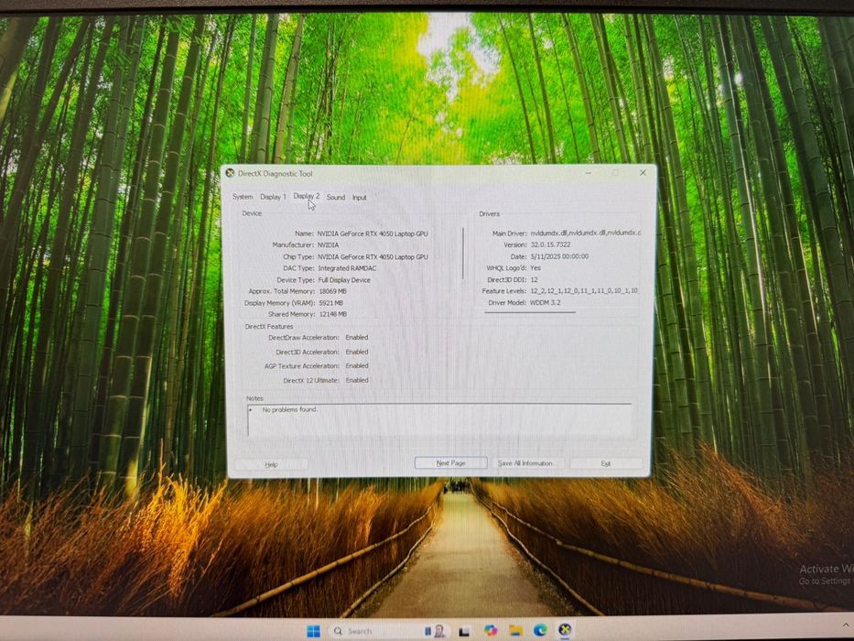The width and height of the screenshot is (854, 641).
Task: Select the Display 2 tab
Action: tap(307, 196)
